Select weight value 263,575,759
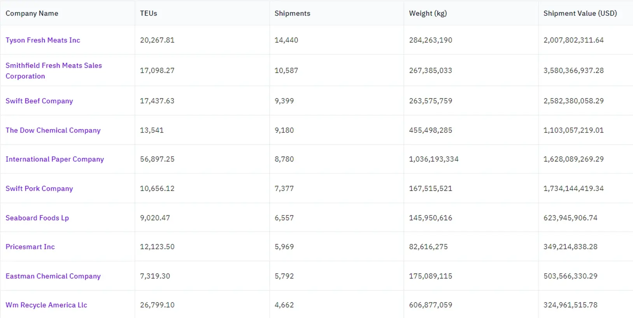 click(431, 101)
